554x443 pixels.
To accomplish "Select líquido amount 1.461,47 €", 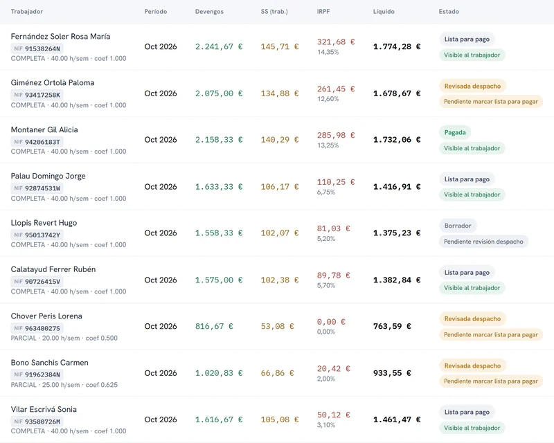I will coord(397,419).
